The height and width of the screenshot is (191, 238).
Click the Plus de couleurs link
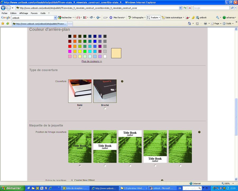pyautogui.click(x=92, y=61)
